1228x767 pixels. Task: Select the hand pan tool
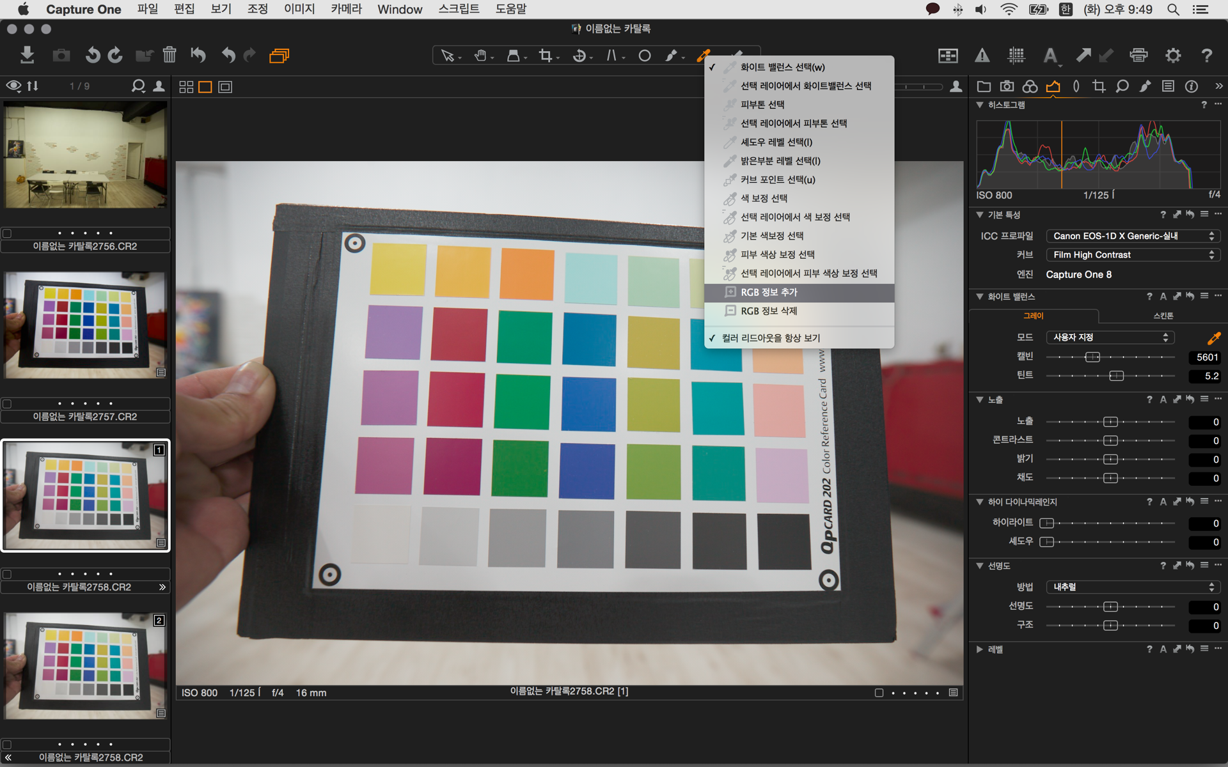(x=480, y=56)
